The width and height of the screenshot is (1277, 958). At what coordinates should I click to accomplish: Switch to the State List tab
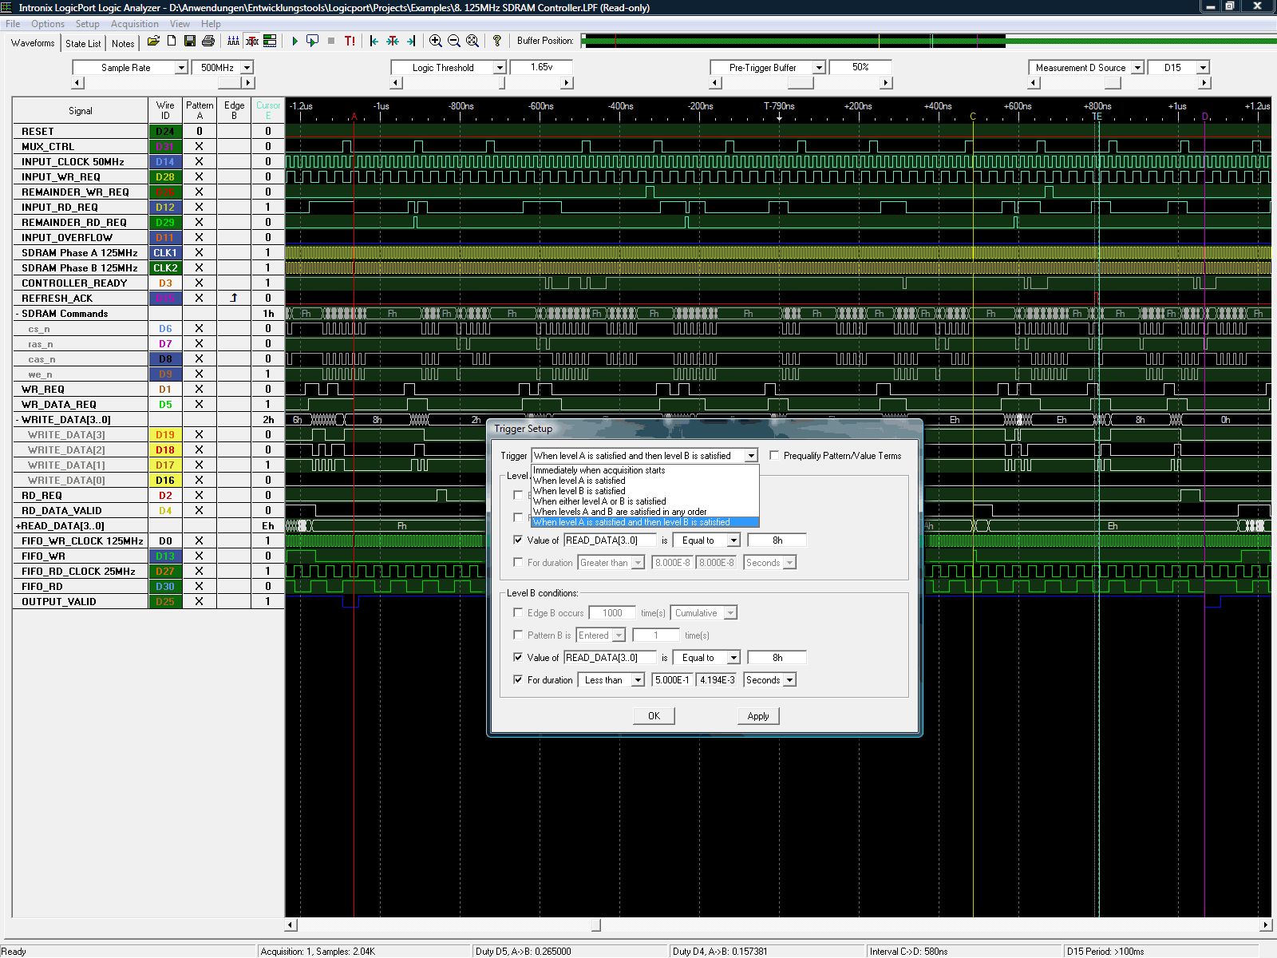83,44
